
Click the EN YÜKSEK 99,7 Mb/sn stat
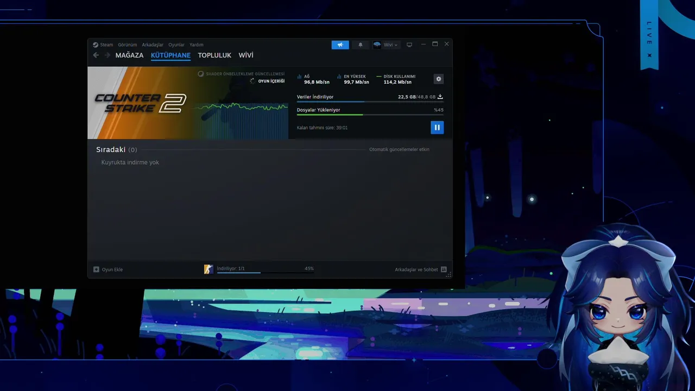(x=353, y=79)
